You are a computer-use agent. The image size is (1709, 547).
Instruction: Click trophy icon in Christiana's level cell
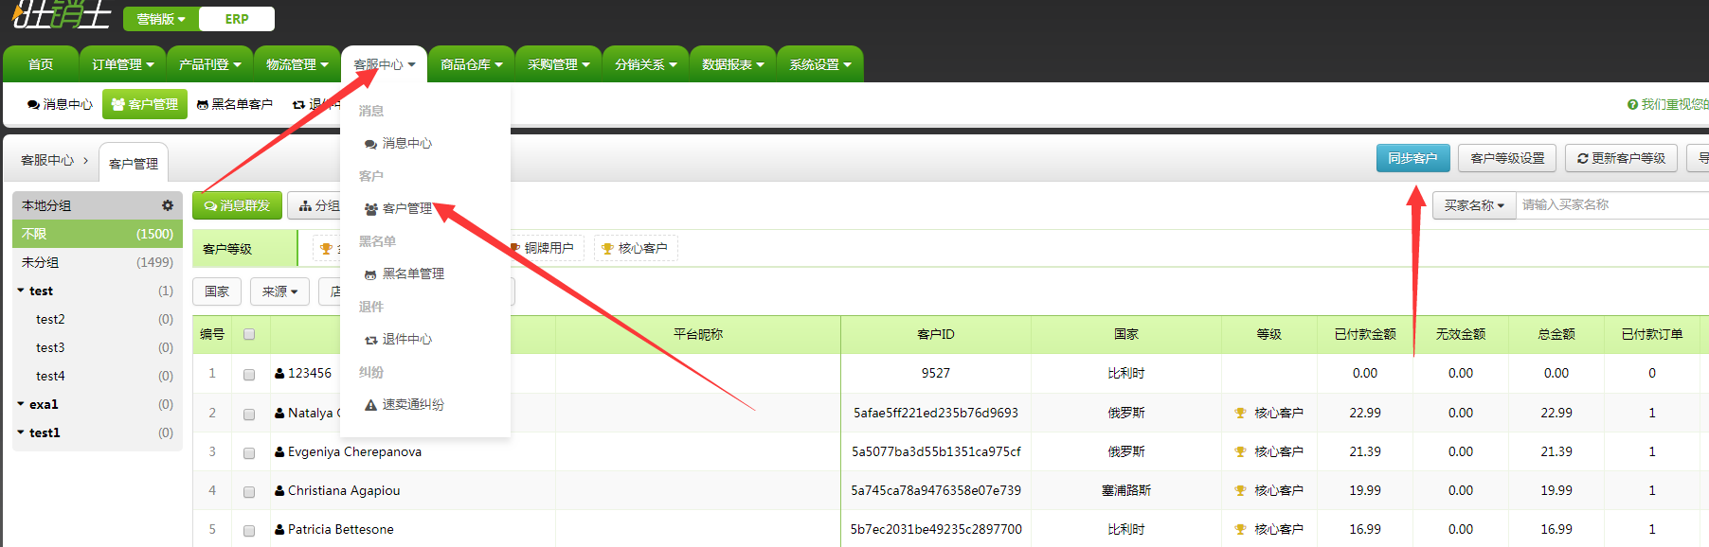(1240, 491)
